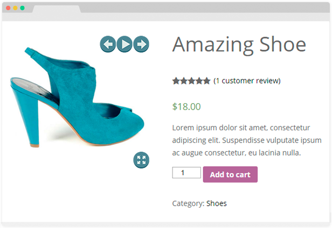Viewport: 332px width, 228px height.
Task: Close the window with the red button
Action: coord(9,9)
